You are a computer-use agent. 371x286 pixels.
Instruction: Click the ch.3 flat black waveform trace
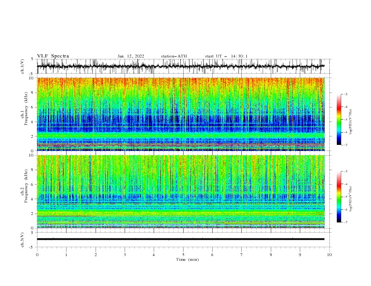(x=180, y=239)
